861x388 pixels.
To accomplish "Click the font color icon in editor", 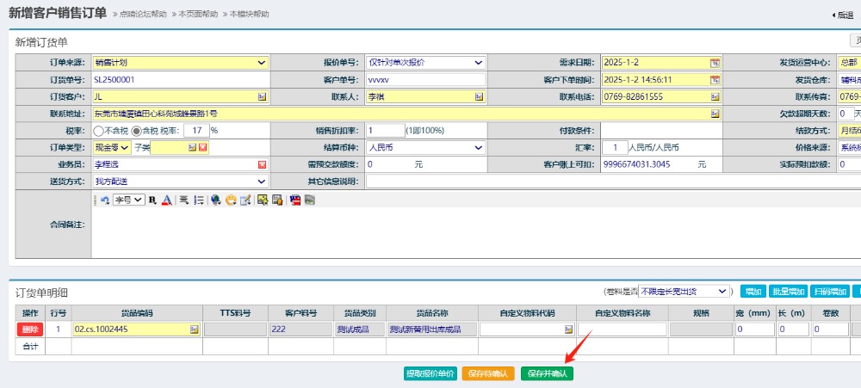I will (x=167, y=200).
